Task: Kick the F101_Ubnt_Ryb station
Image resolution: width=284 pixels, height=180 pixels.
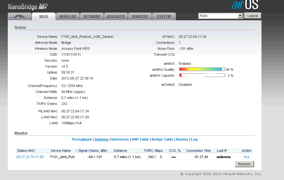Action: (x=247, y=157)
